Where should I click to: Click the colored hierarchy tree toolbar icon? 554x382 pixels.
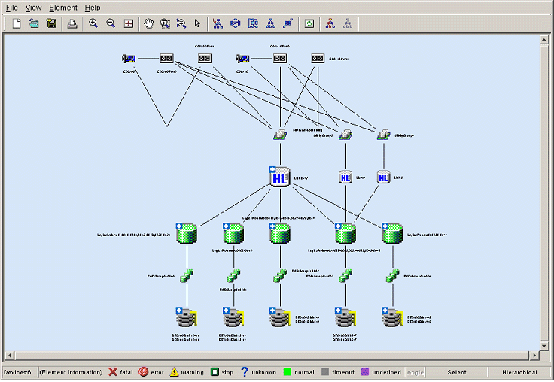tap(330, 23)
